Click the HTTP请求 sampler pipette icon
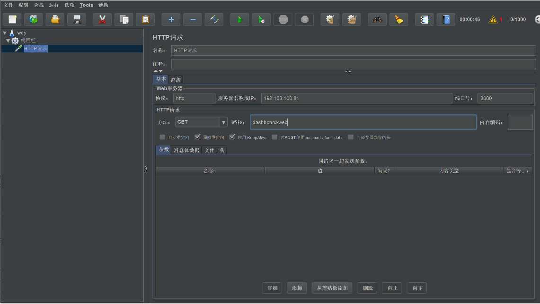Image resolution: width=540 pixels, height=304 pixels. [x=18, y=49]
